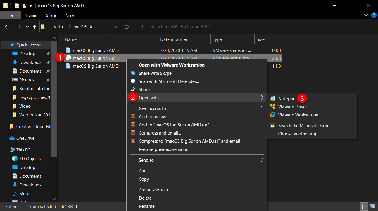Expand the Open with submenu arrow
Viewport: 378px width, 211px height.
pyautogui.click(x=262, y=98)
